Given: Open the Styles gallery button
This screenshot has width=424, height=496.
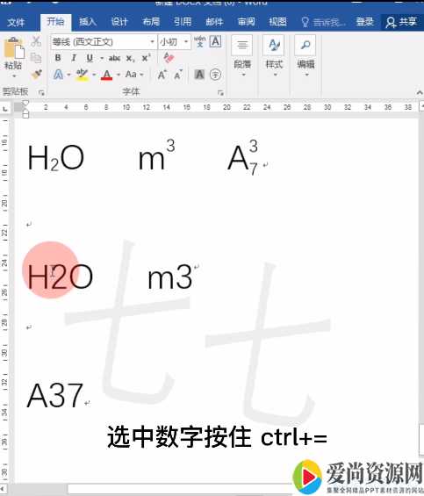Looking at the screenshot, I should tap(274, 56).
